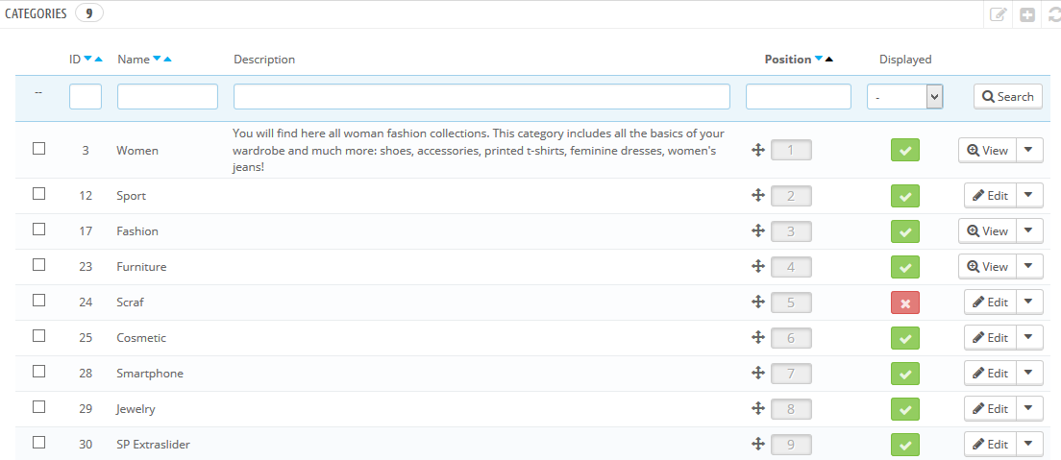Viewport: 1061px width, 460px height.
Task: Click the move handle icon for Jewelry row
Action: pyautogui.click(x=758, y=408)
